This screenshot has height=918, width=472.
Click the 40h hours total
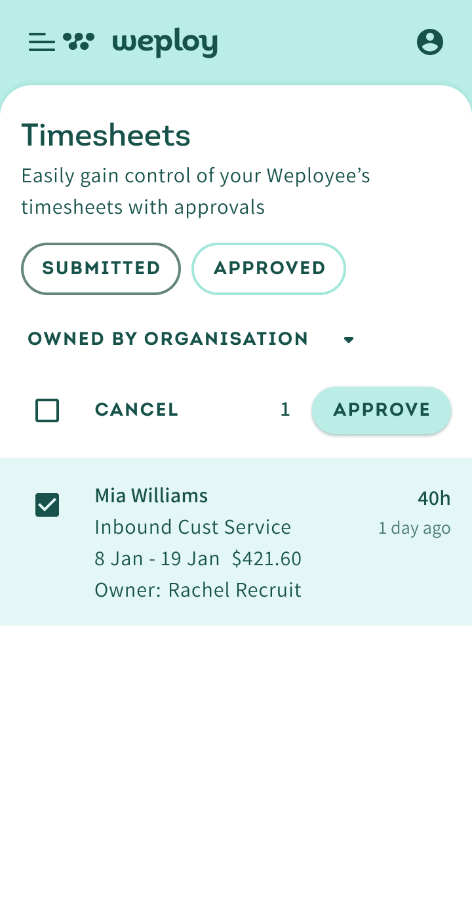pos(434,498)
